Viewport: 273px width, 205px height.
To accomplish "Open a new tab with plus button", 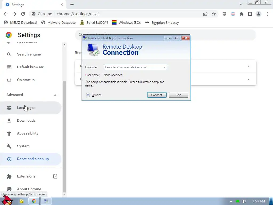I will pos(72,5).
